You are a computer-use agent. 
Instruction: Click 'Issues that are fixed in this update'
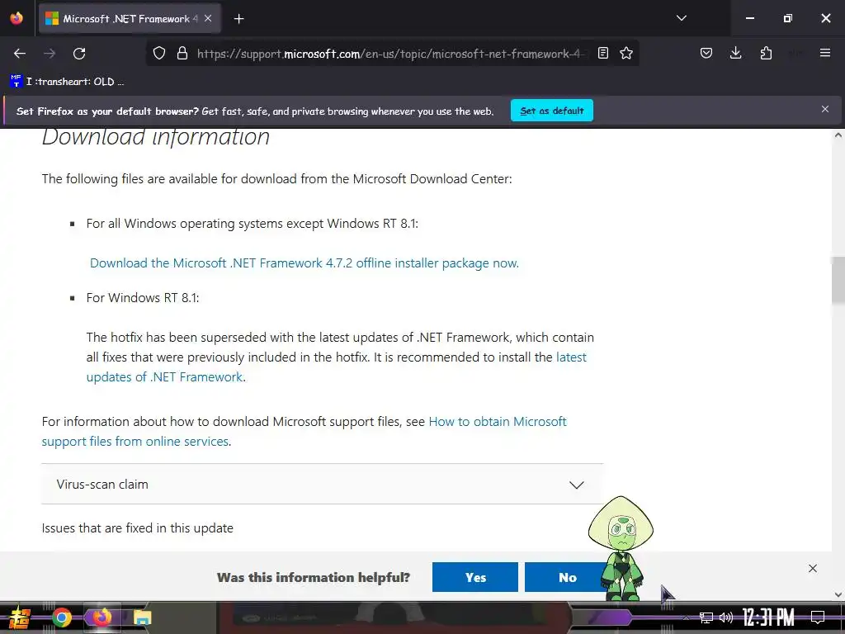pos(138,528)
